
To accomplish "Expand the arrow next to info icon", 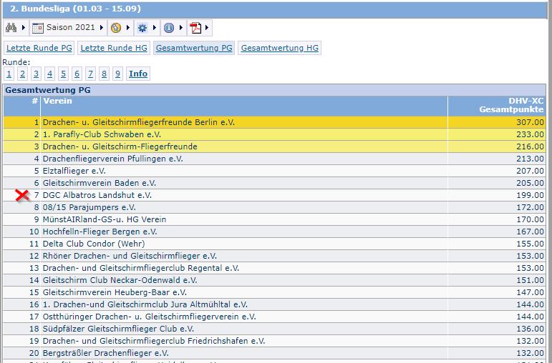I will pos(181,27).
